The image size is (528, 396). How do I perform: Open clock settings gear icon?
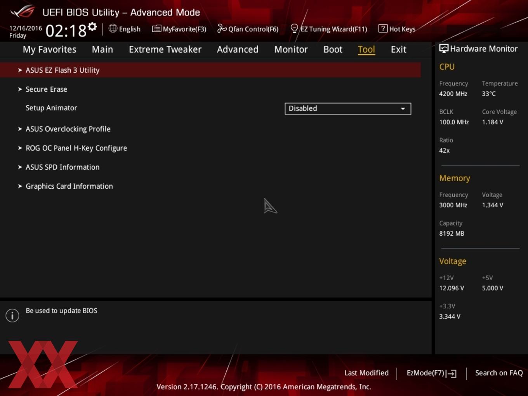click(x=92, y=27)
